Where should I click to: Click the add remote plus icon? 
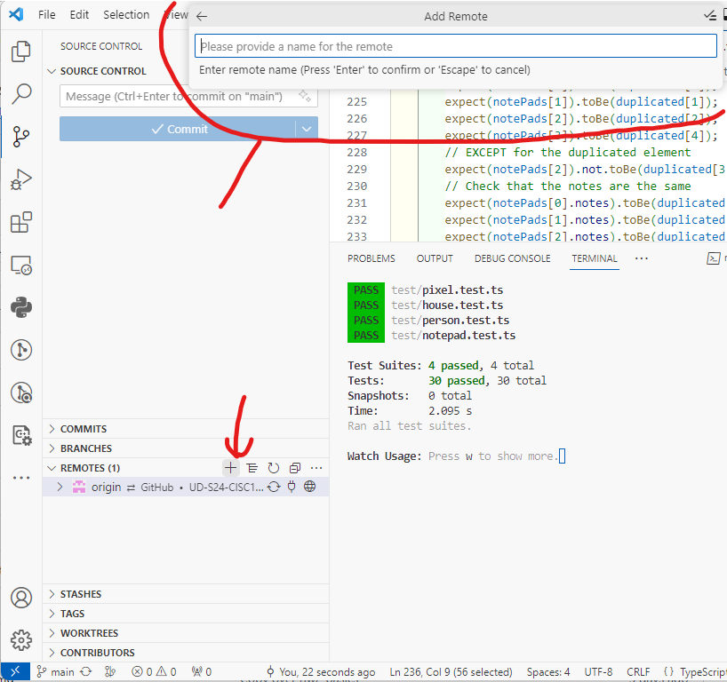[231, 468]
